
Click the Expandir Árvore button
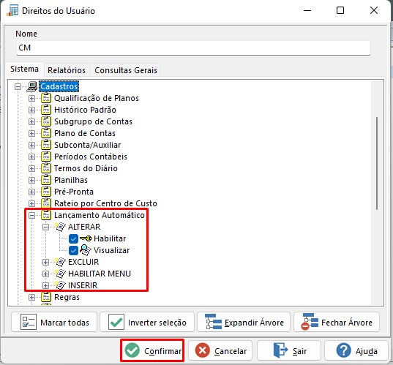coord(244,322)
